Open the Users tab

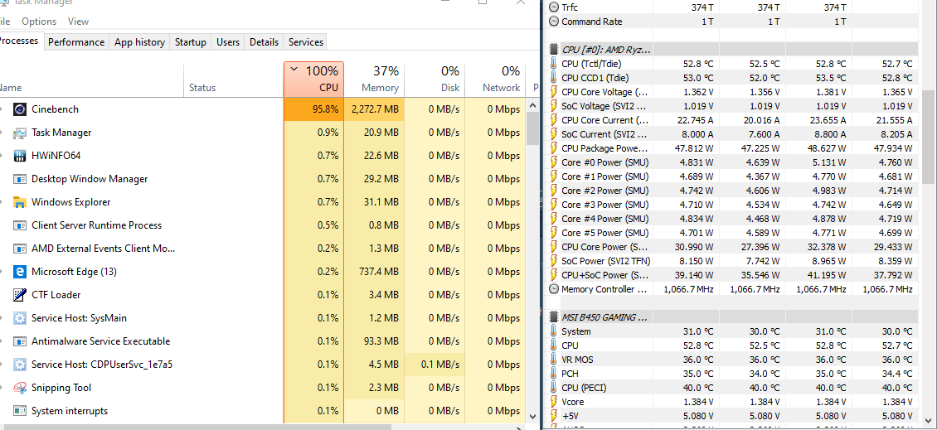tap(228, 42)
